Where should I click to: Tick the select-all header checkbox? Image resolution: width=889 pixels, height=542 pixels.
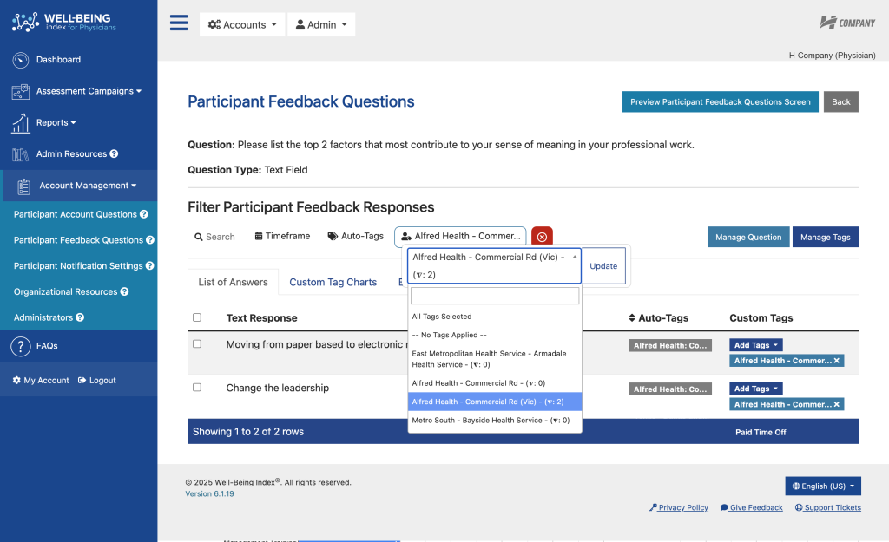click(x=197, y=317)
